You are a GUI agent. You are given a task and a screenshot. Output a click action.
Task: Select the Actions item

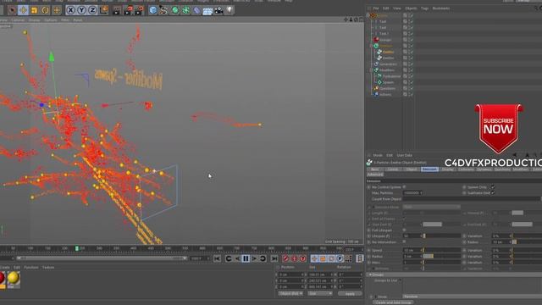pyautogui.click(x=385, y=94)
